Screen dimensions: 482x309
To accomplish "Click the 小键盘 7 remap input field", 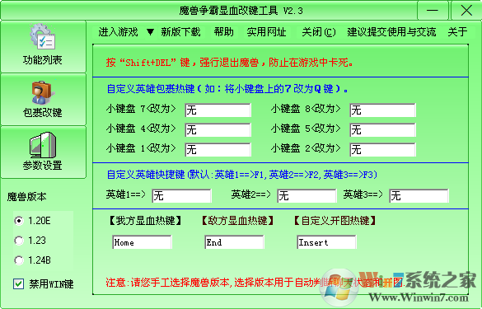I will pyautogui.click(x=218, y=110).
